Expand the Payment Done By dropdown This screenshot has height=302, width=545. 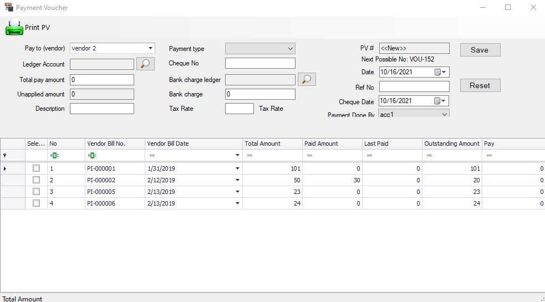[445, 114]
